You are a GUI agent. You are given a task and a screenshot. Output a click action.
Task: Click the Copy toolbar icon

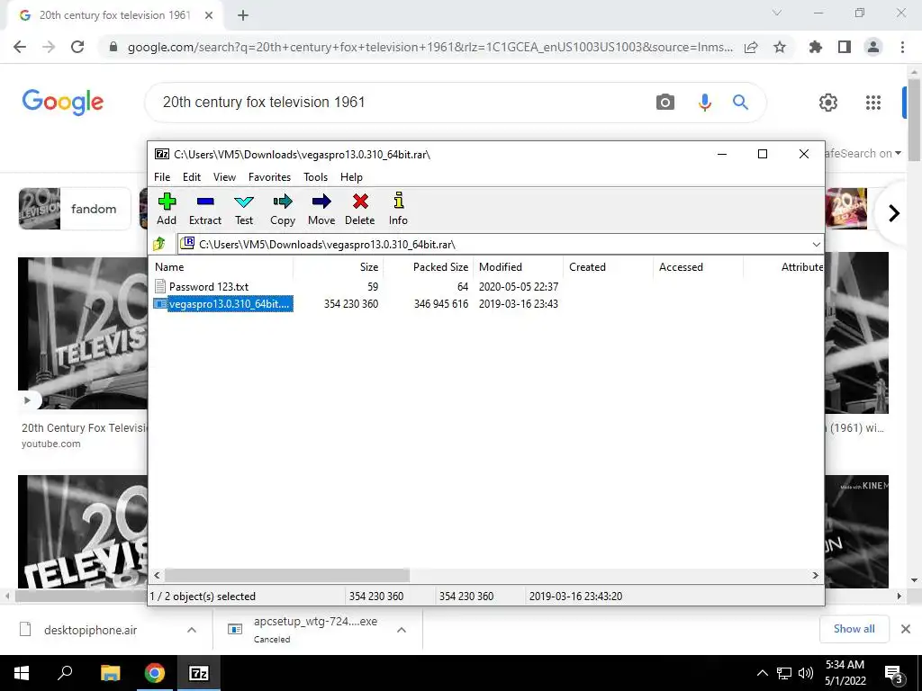[282, 209]
